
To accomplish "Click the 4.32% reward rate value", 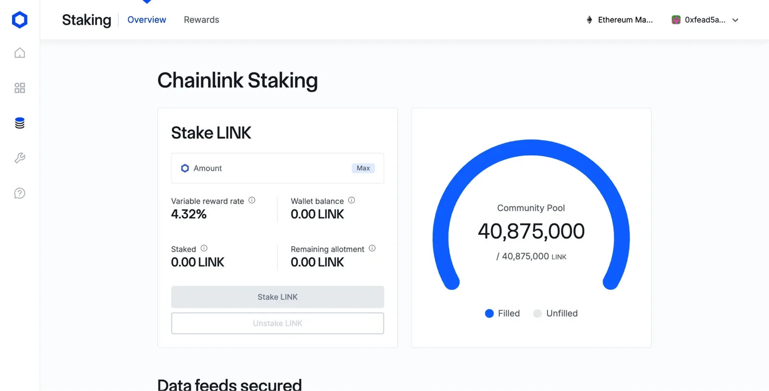I will (189, 214).
